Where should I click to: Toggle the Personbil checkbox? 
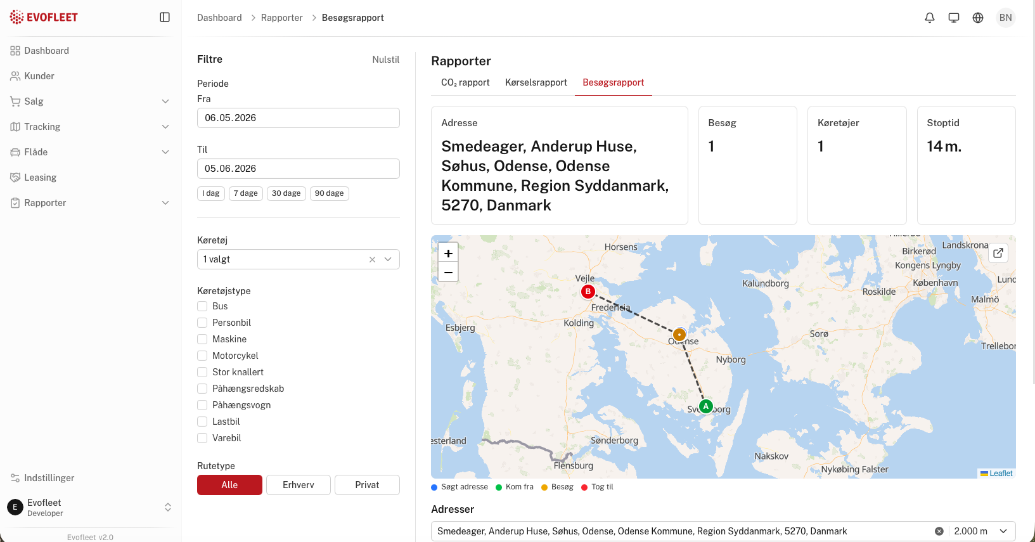coord(202,323)
